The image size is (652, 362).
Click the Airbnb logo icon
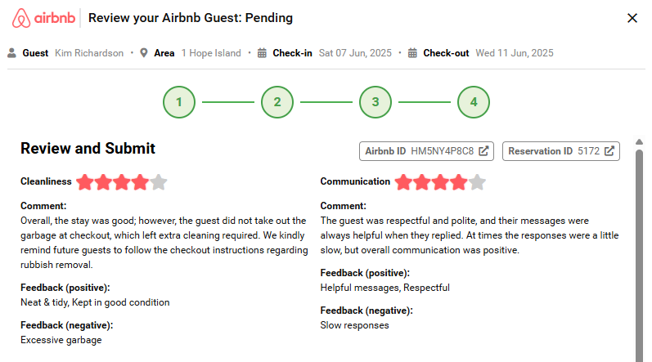click(x=22, y=18)
